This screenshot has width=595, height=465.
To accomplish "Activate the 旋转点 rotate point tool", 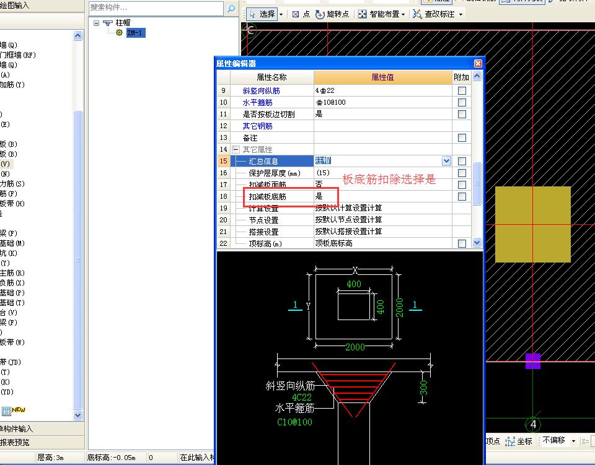I will pos(332,14).
